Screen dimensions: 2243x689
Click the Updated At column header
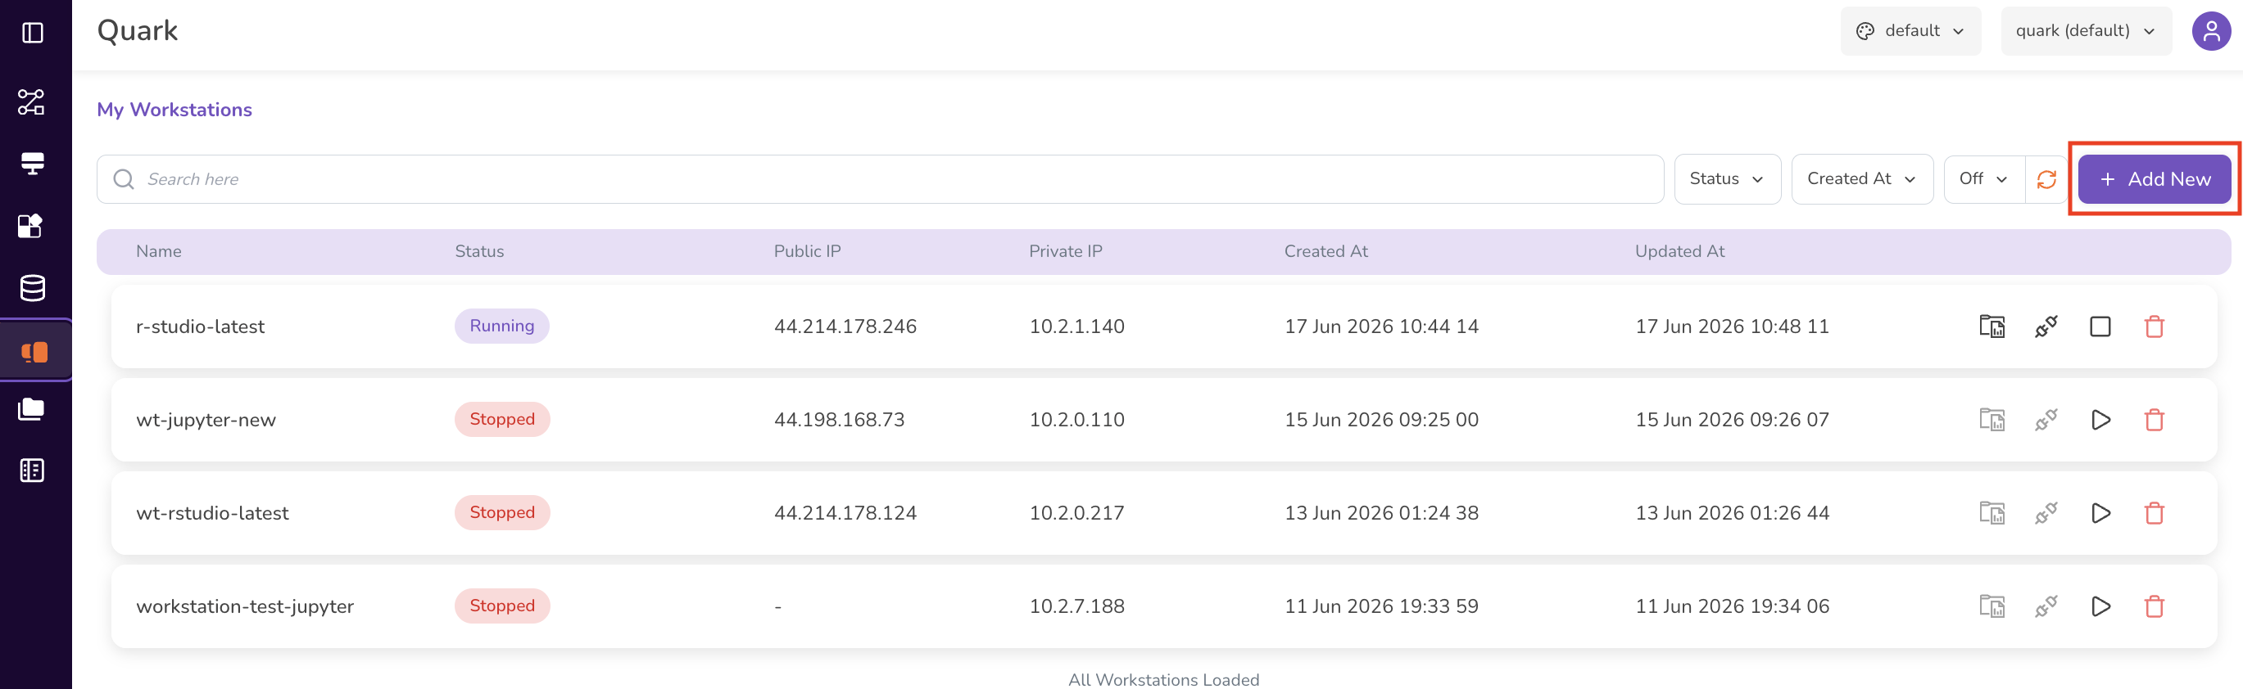pyautogui.click(x=1679, y=251)
